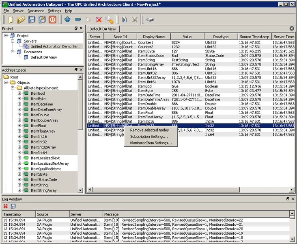The height and width of the screenshot is (244, 297).
Task: Open the Settings menu
Action: tap(54, 11)
